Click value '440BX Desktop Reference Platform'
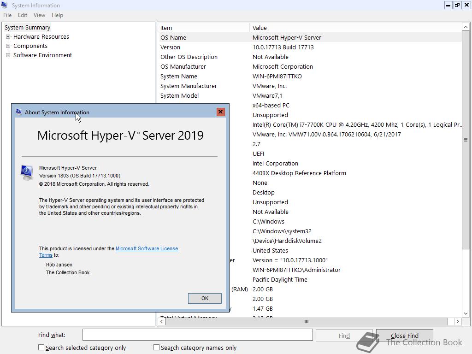472x354 pixels. click(299, 173)
